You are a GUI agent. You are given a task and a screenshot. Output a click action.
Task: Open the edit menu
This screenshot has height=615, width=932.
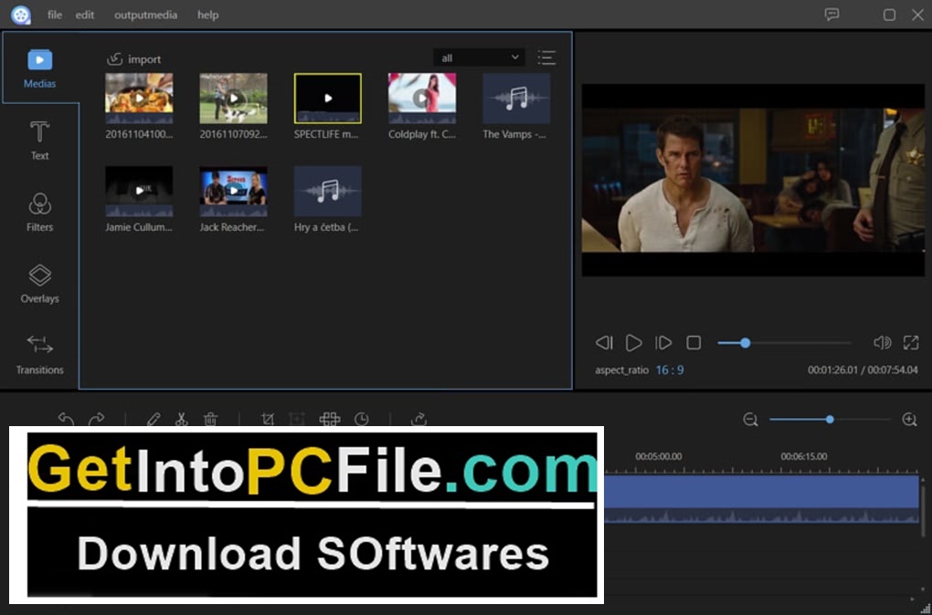pyautogui.click(x=85, y=15)
